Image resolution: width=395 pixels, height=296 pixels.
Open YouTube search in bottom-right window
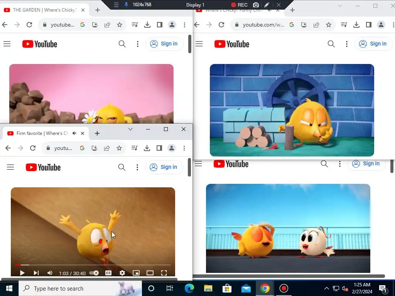[x=324, y=164]
